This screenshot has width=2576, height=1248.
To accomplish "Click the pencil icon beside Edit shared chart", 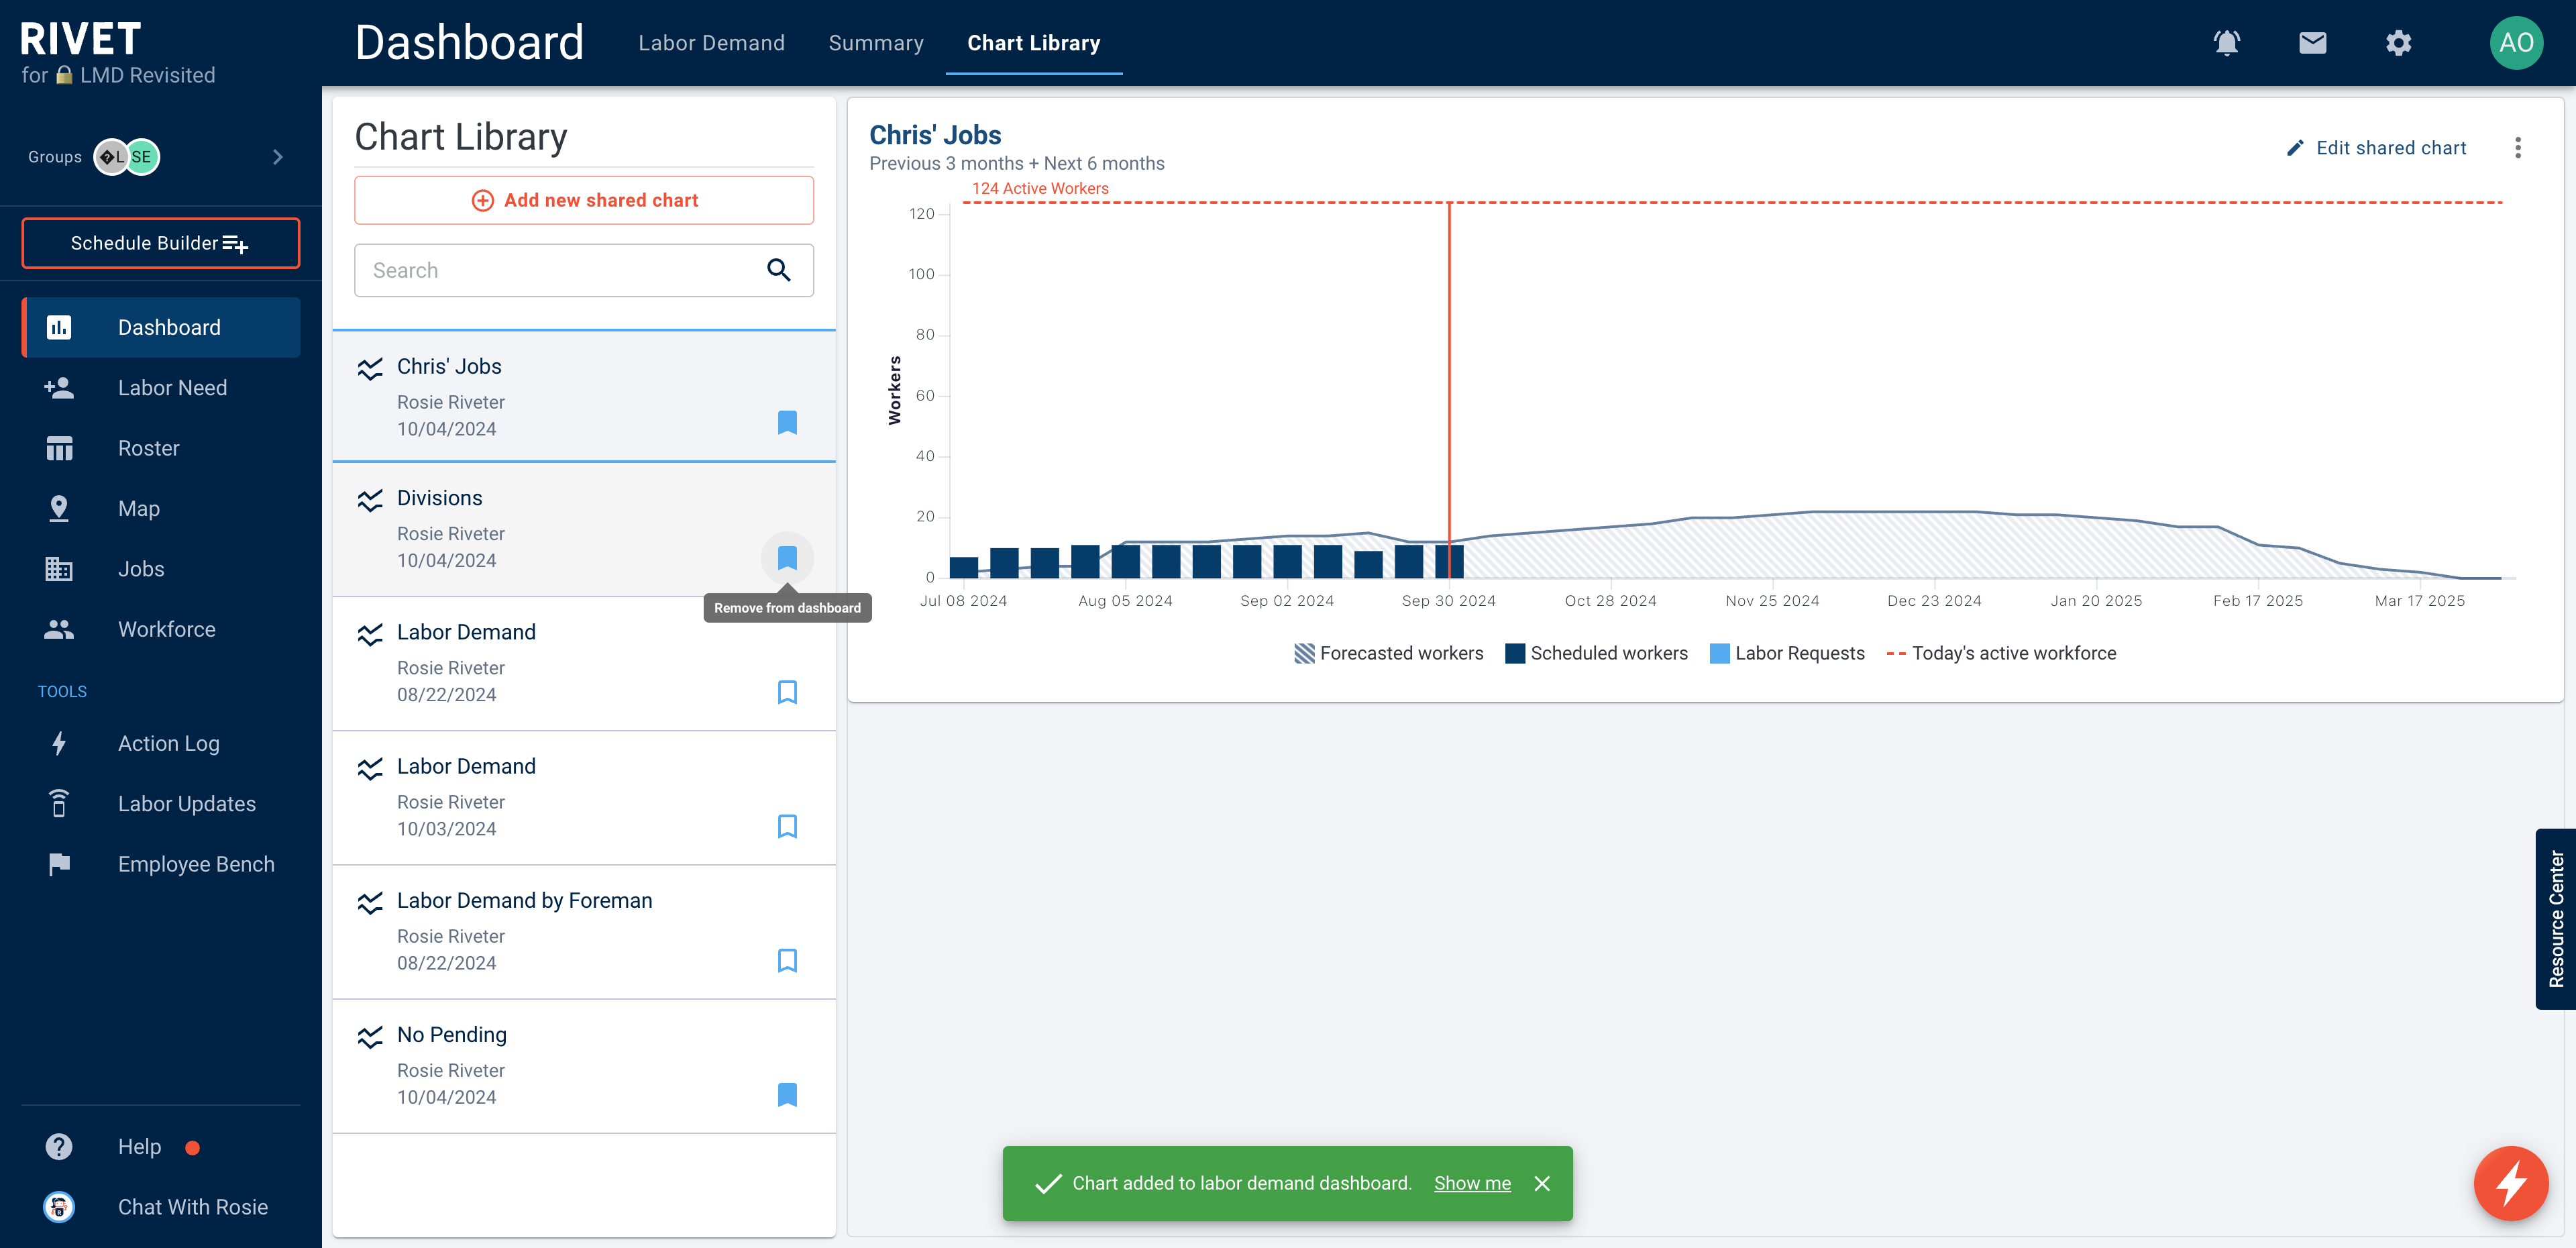I will click(2295, 148).
